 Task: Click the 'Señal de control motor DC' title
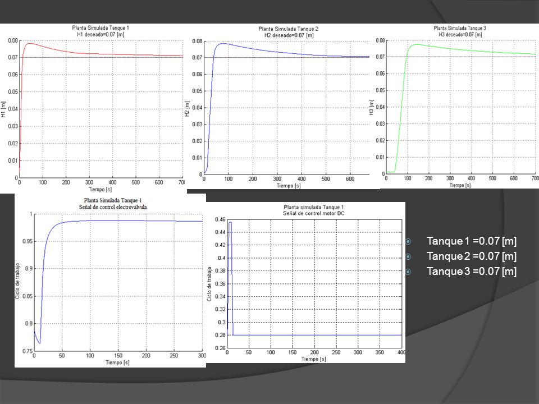click(313, 213)
